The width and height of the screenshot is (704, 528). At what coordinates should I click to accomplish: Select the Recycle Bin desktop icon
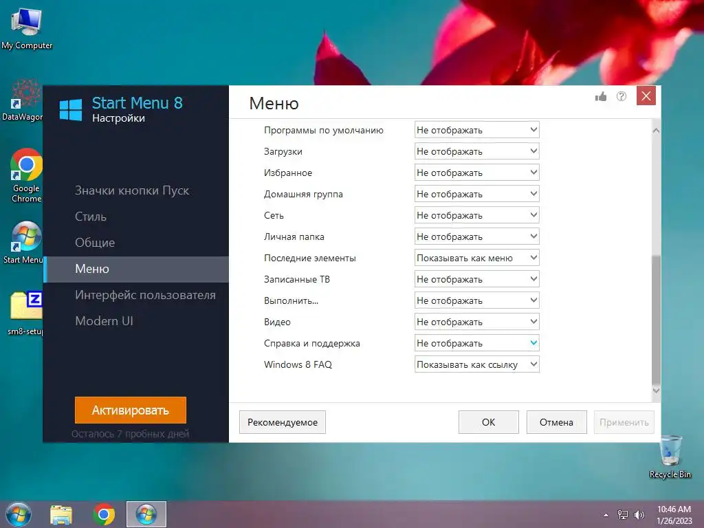point(670,457)
